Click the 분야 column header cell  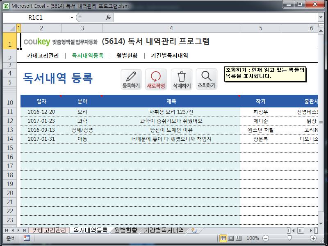[82, 101]
